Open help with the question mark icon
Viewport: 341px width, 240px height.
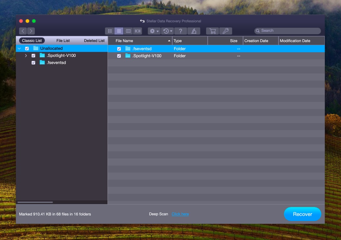point(181,31)
